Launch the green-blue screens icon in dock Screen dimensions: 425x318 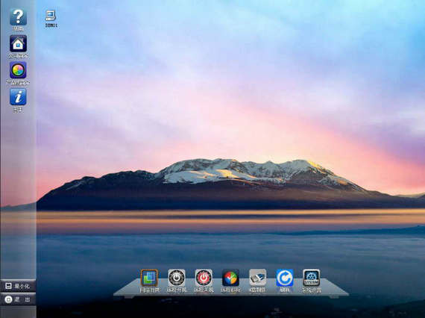point(149,278)
